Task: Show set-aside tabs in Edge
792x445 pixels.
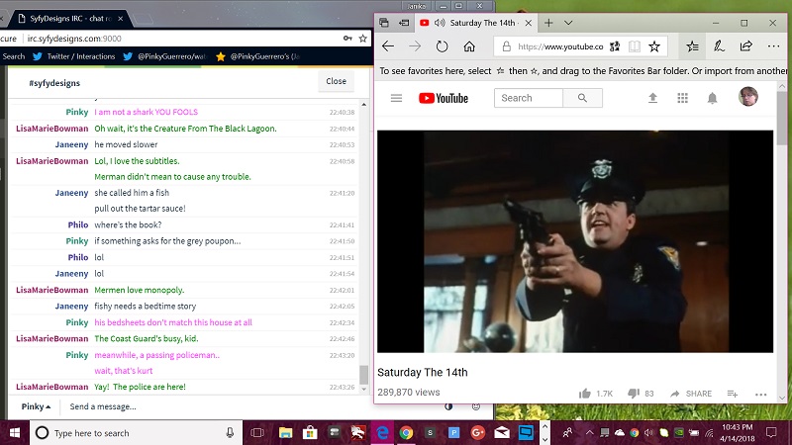Action: tap(384, 23)
